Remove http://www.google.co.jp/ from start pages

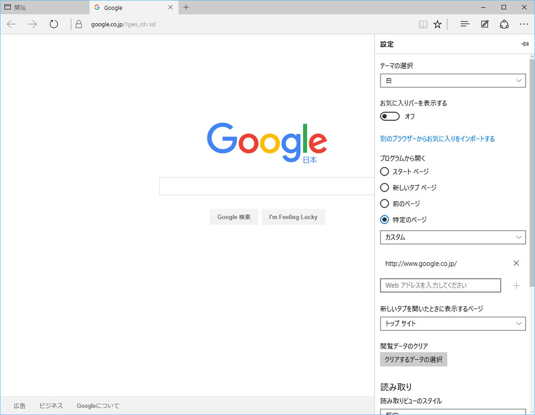pos(516,263)
